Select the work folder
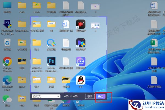 point(22,5)
